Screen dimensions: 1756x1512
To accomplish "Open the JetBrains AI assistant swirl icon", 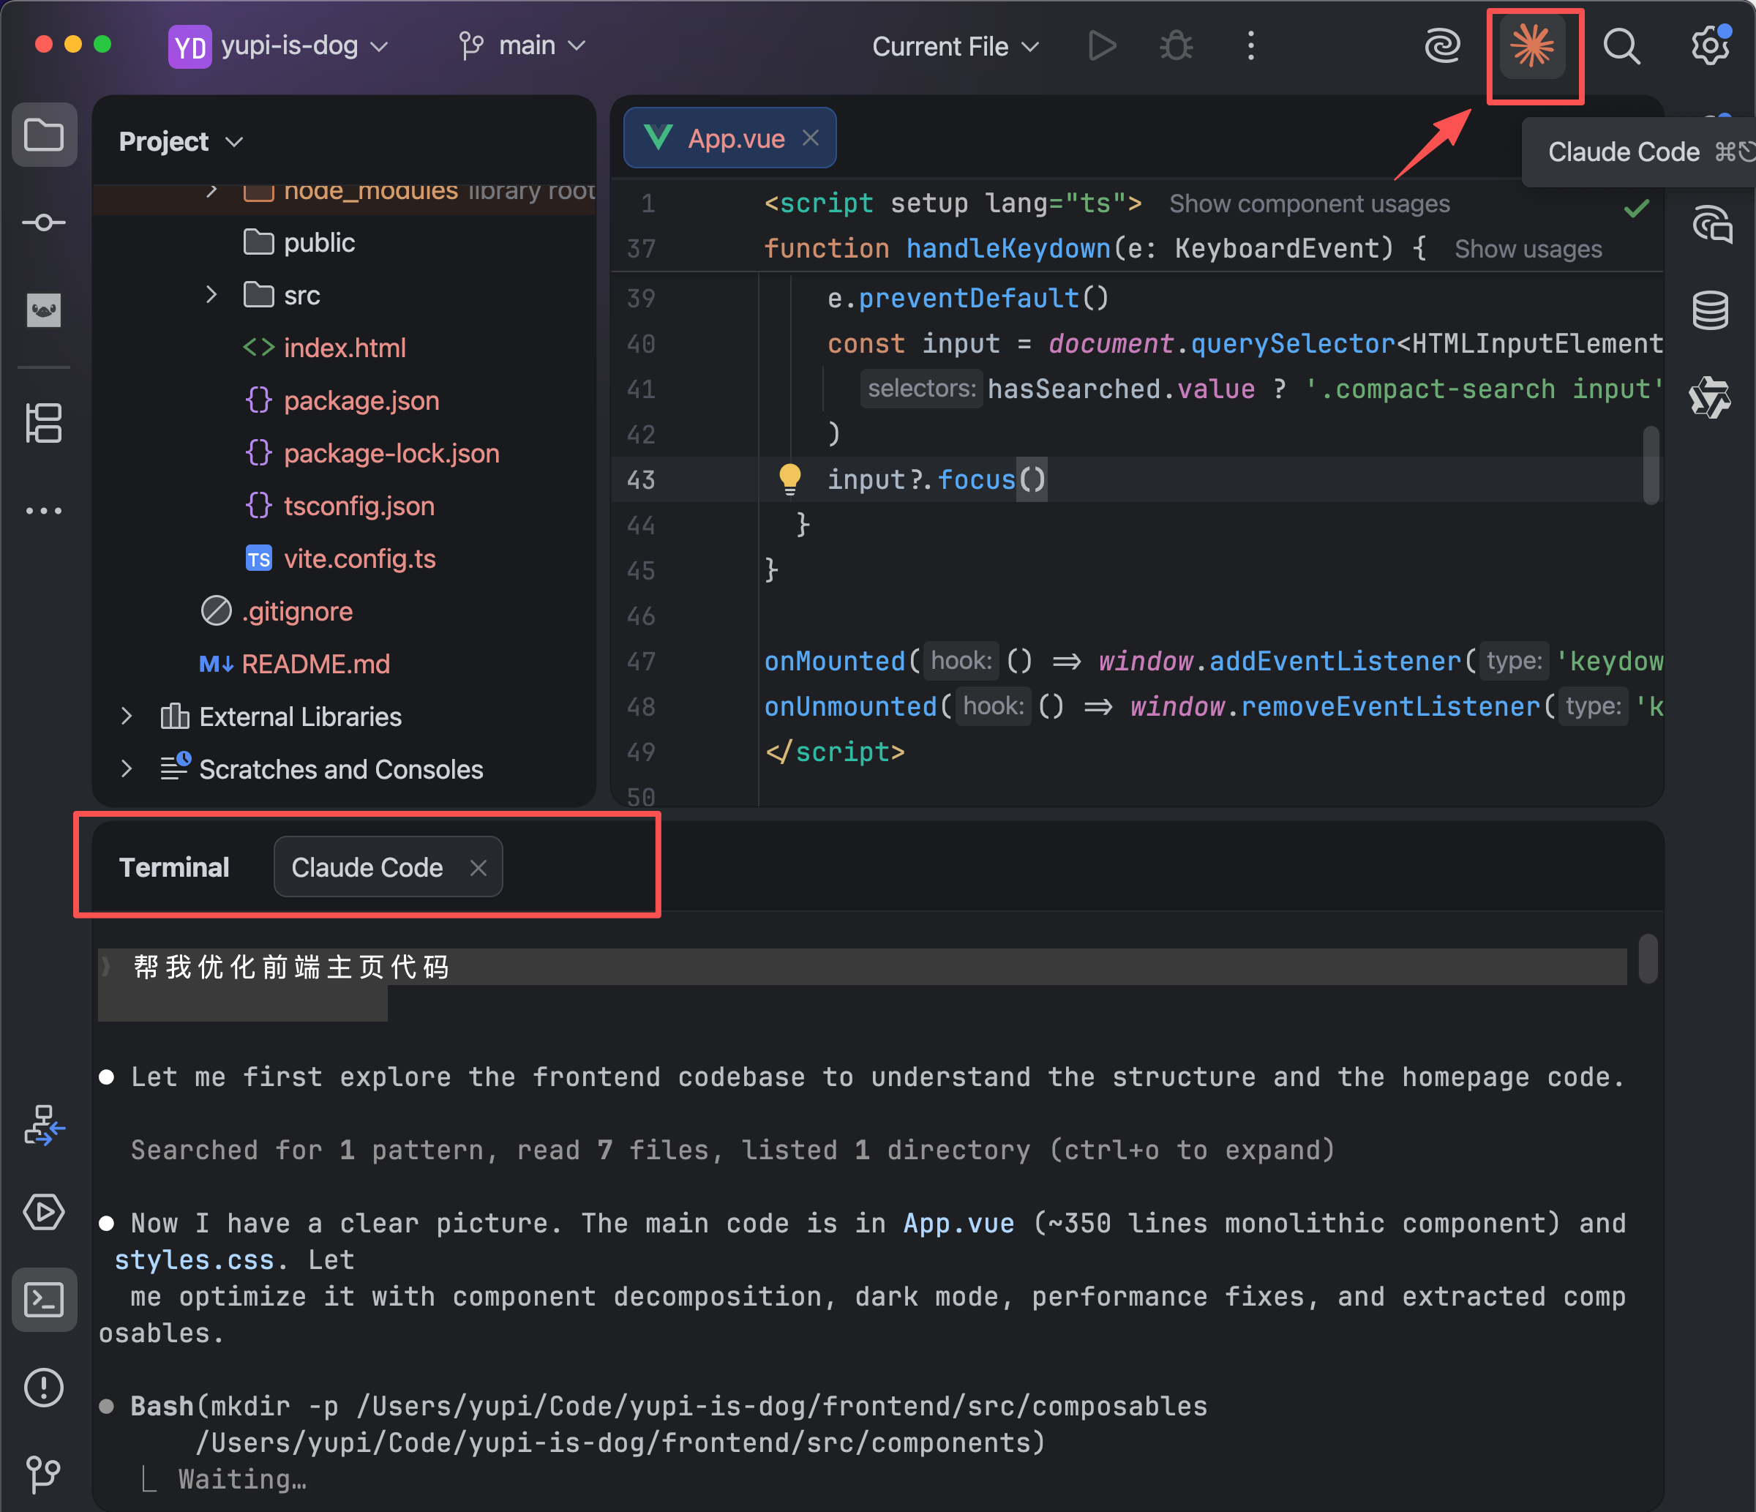I will click(1441, 46).
